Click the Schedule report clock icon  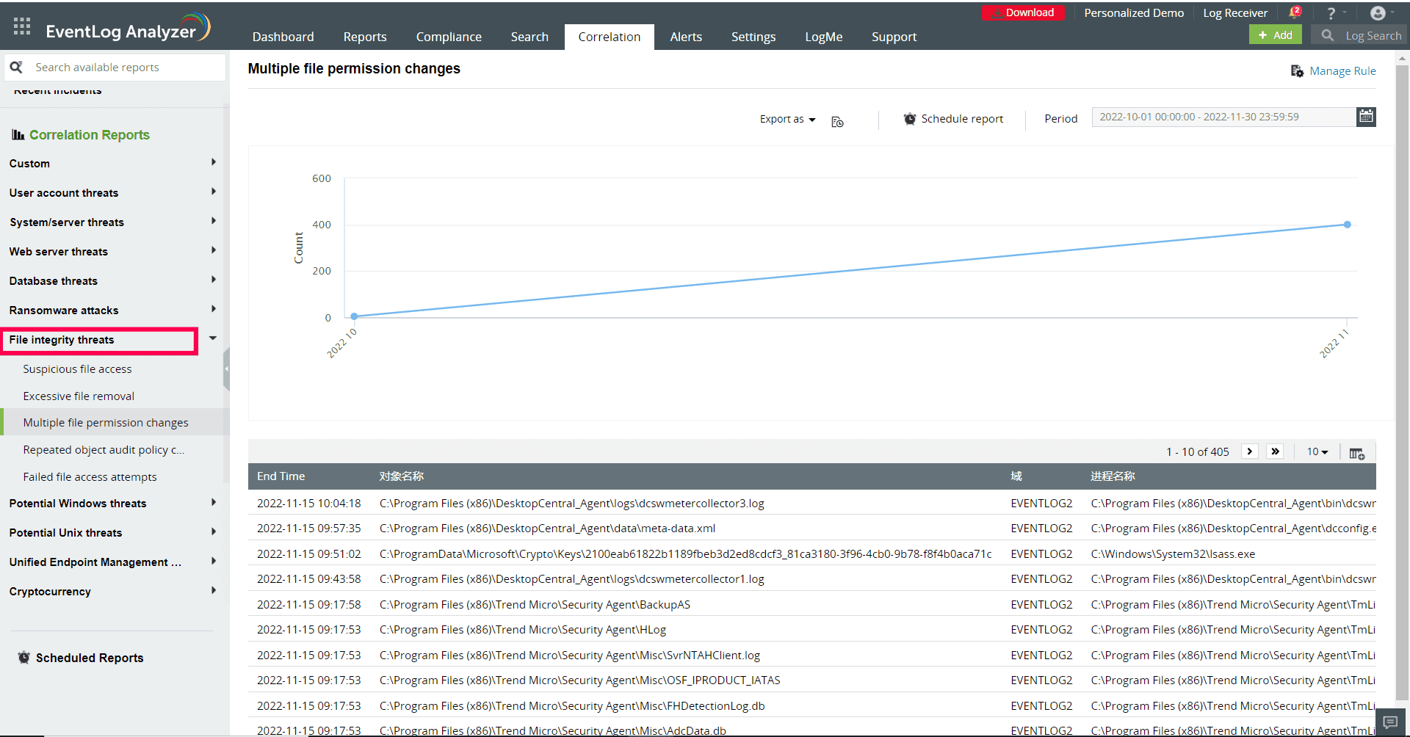[x=909, y=119]
